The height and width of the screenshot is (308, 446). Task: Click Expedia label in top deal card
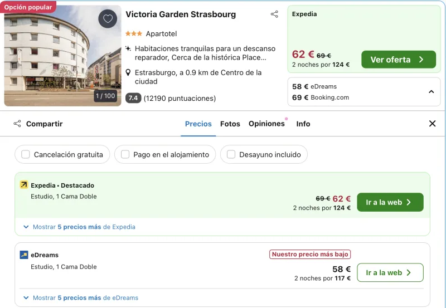tap(304, 14)
